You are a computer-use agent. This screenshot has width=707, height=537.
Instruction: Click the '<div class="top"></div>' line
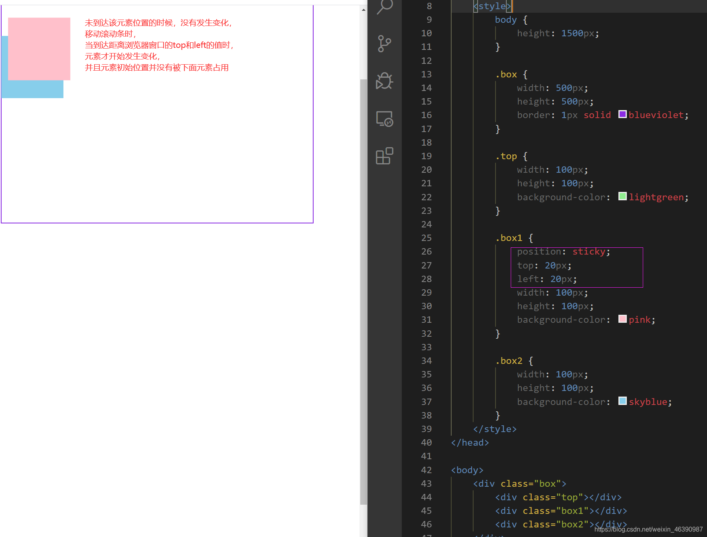(558, 497)
